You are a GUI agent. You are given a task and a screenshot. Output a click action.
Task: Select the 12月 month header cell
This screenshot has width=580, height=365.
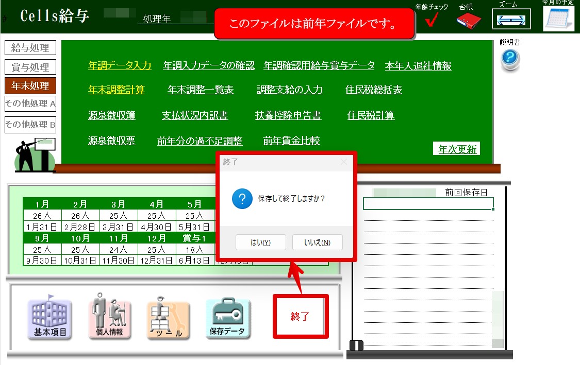[x=156, y=238]
